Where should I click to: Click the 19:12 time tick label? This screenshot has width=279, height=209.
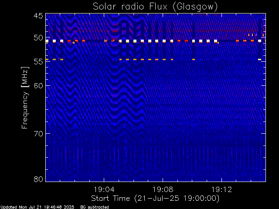(222, 189)
